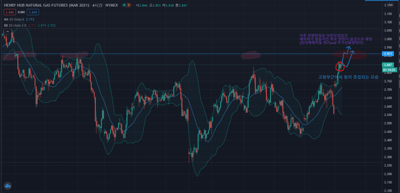
Task: Open the 01:14:25 countdown timer label
Action: coord(389,69)
